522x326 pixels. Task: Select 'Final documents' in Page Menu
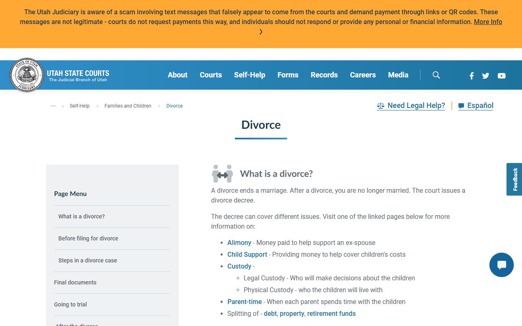coord(75,282)
